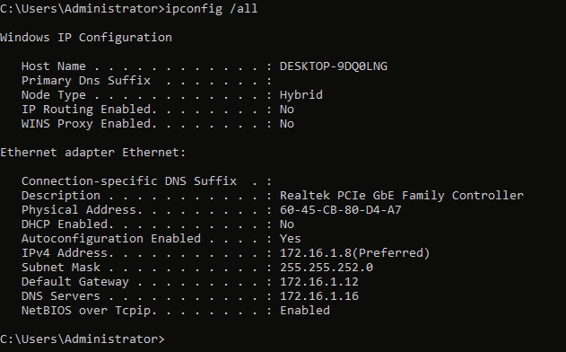Click the DNS server address 172.16.1.16
Image resolution: width=566 pixels, height=352 pixels.
coord(319,296)
